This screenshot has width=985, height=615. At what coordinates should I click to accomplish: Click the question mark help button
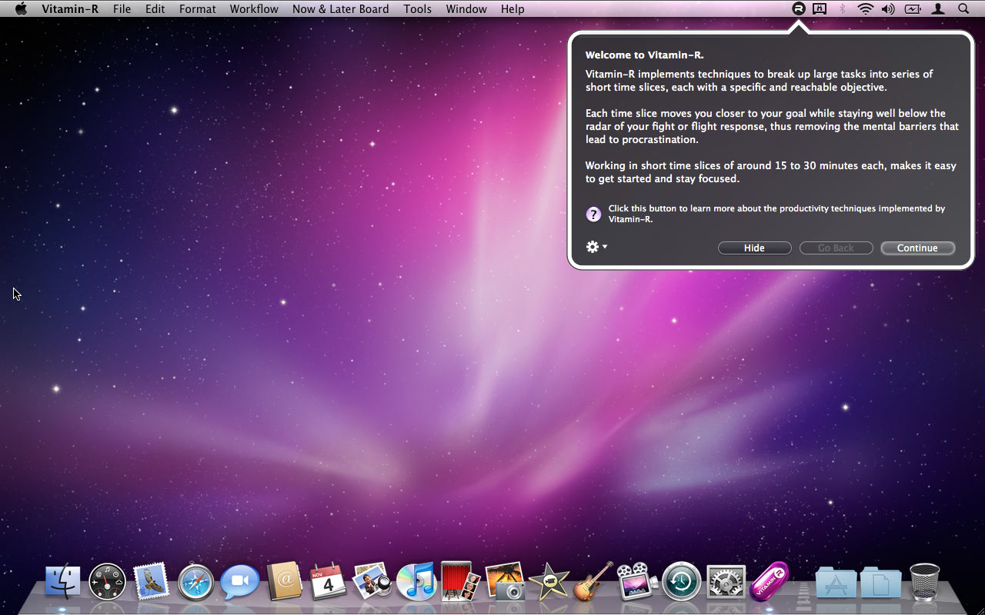click(x=593, y=214)
